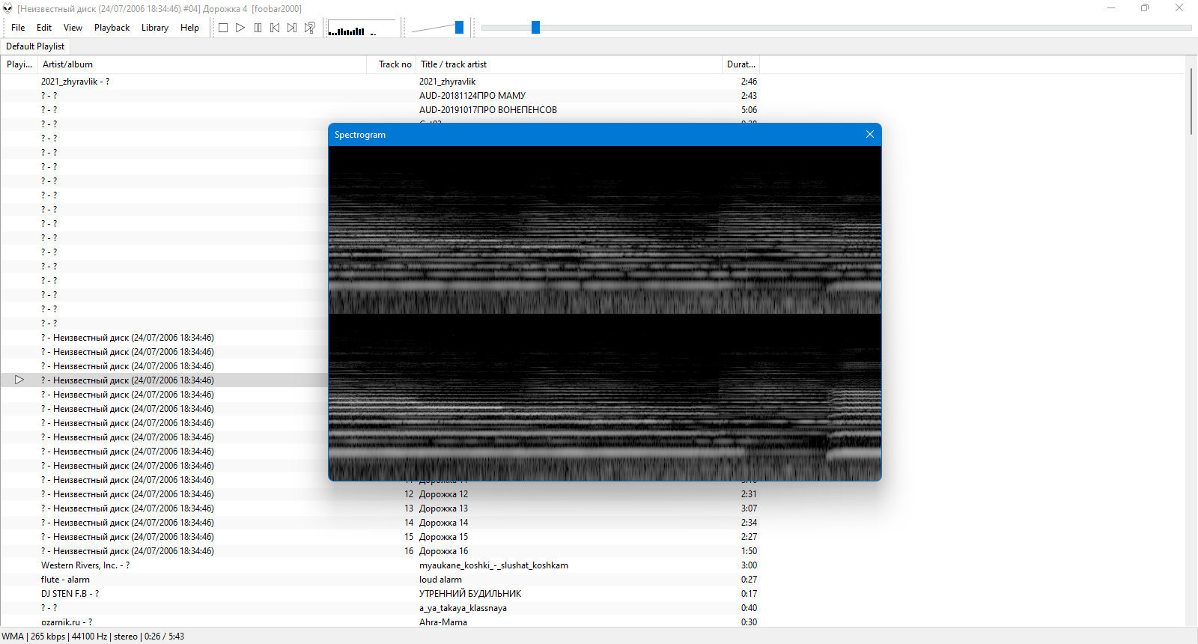Close the Spectrogram window
The width and height of the screenshot is (1198, 644).
pos(869,134)
